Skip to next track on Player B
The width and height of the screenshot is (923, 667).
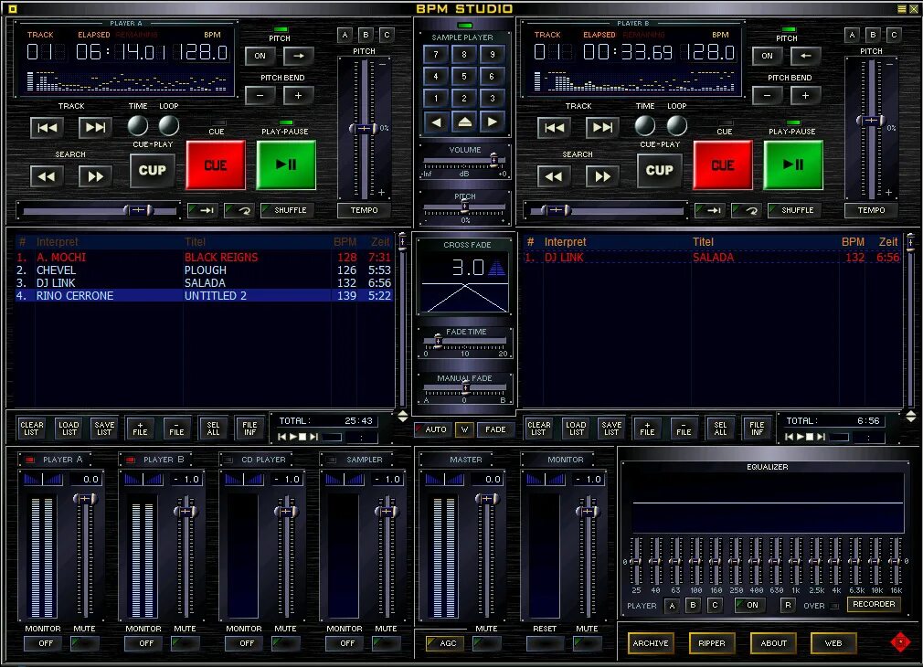(x=602, y=128)
